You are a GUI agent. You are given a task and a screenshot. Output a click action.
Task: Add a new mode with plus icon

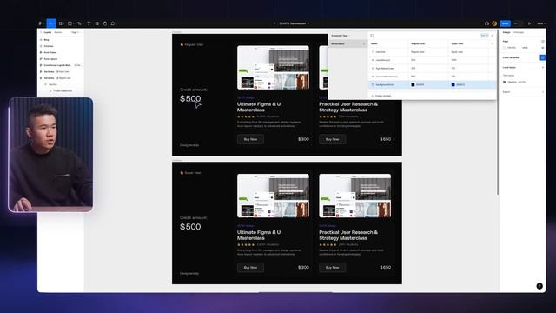click(x=493, y=43)
